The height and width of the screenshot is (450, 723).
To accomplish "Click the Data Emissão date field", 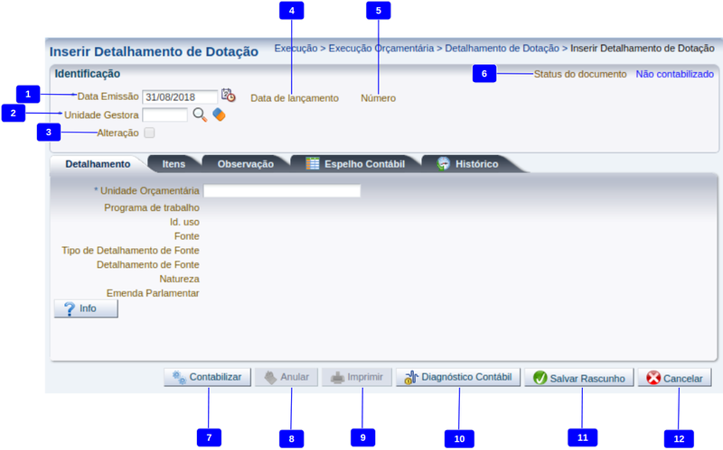I will click(x=180, y=96).
